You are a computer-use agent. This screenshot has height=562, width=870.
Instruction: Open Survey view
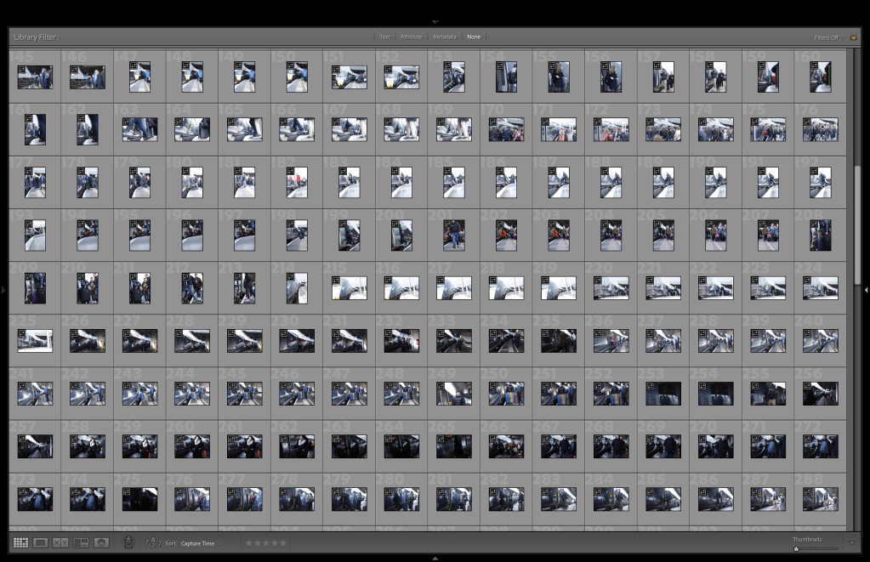81,542
